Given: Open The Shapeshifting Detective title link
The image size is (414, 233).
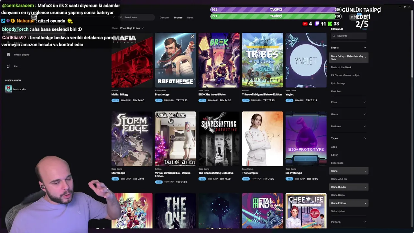Looking at the screenshot, I should click(x=216, y=173).
